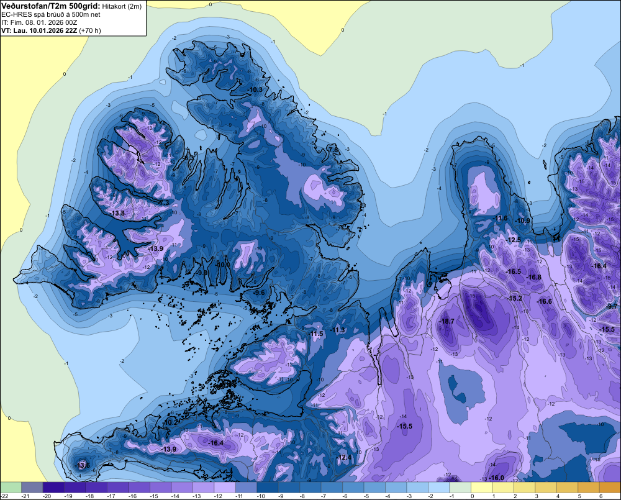
Task: Select the dark blue legend swatch above -10
Action: coord(267,488)
